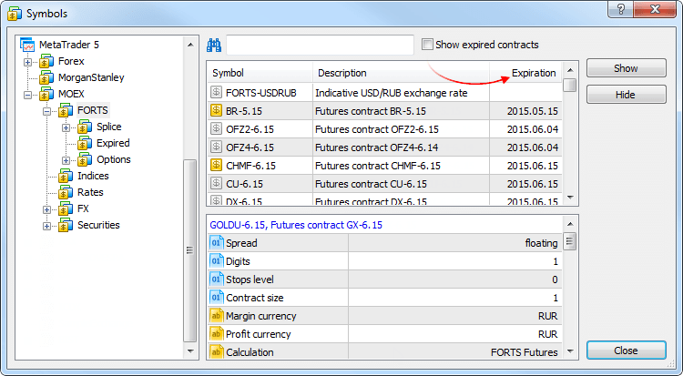Select the Indices folder in tree
The image size is (683, 376).
click(93, 176)
